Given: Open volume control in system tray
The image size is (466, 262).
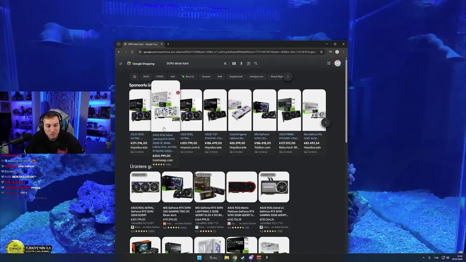Looking at the screenshot, I should tap(448, 258).
